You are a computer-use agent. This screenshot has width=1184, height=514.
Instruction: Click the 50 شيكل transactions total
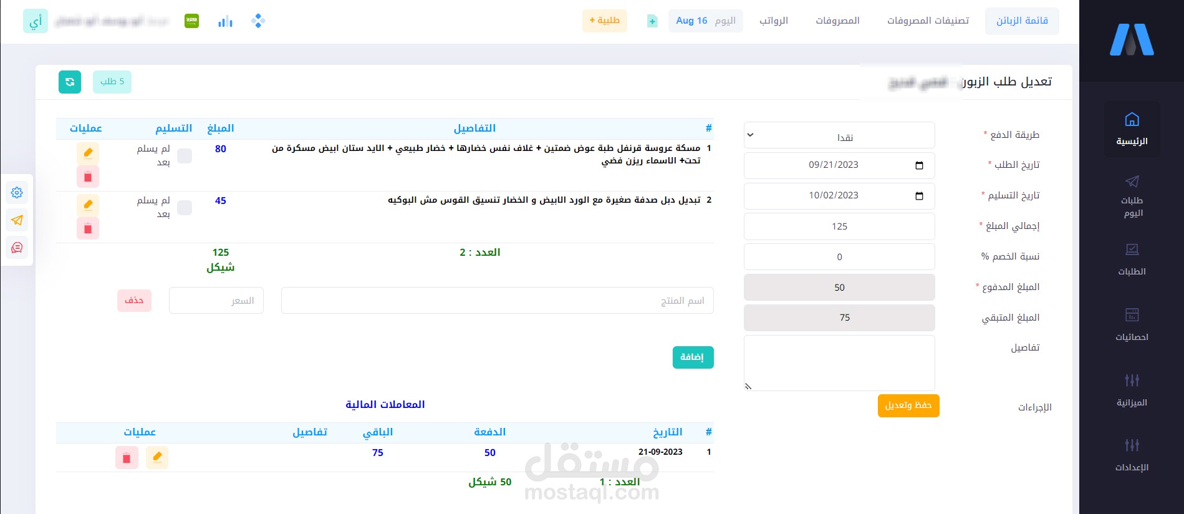(x=490, y=482)
